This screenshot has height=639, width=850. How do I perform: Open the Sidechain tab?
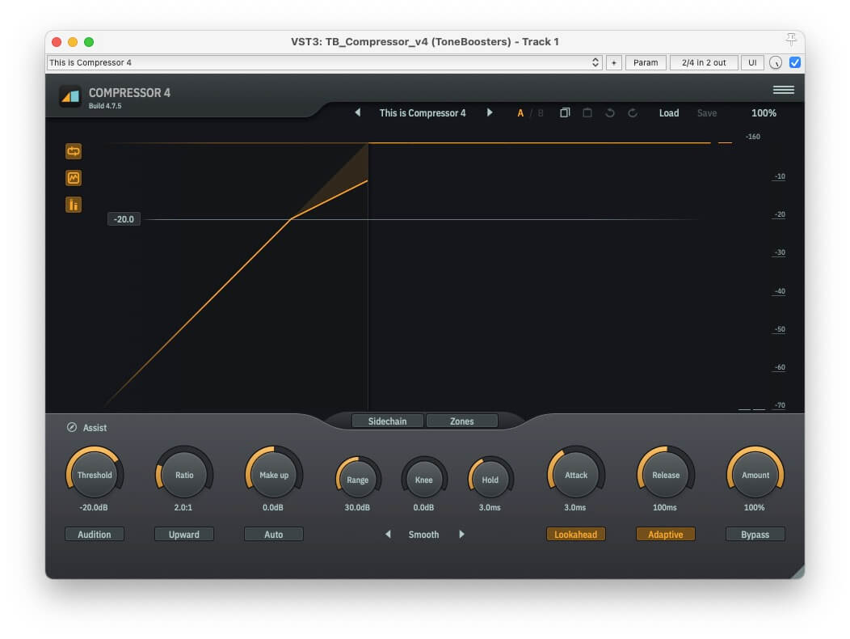click(387, 421)
